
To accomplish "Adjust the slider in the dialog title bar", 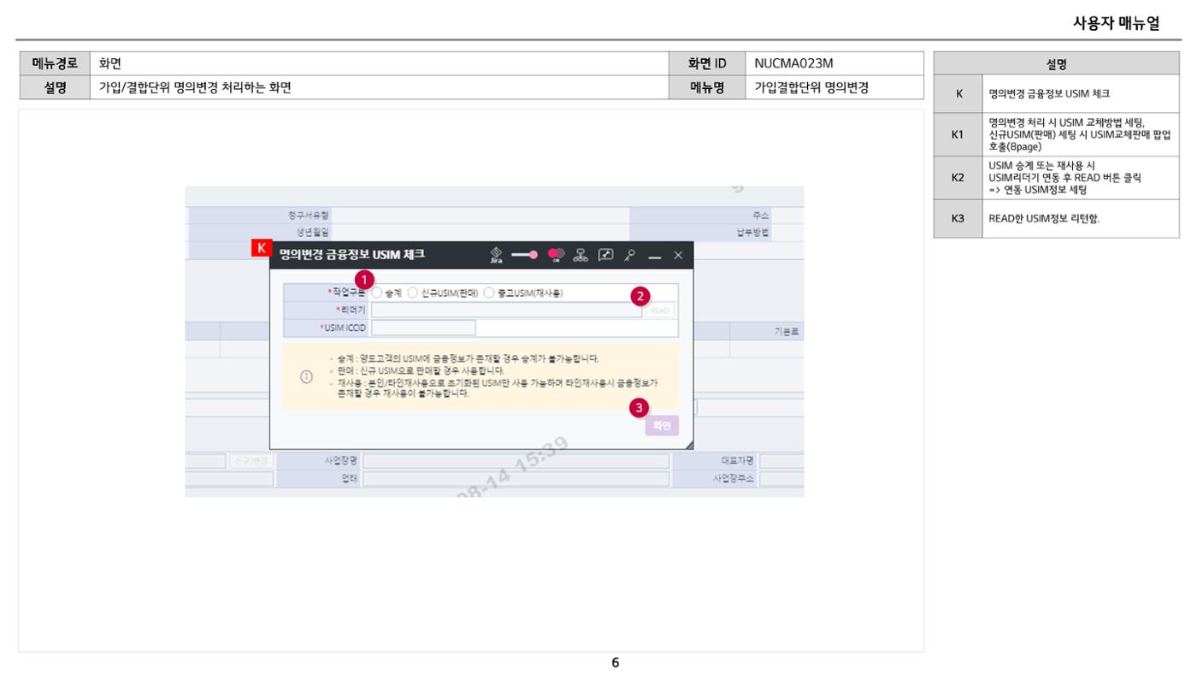I will point(526,255).
